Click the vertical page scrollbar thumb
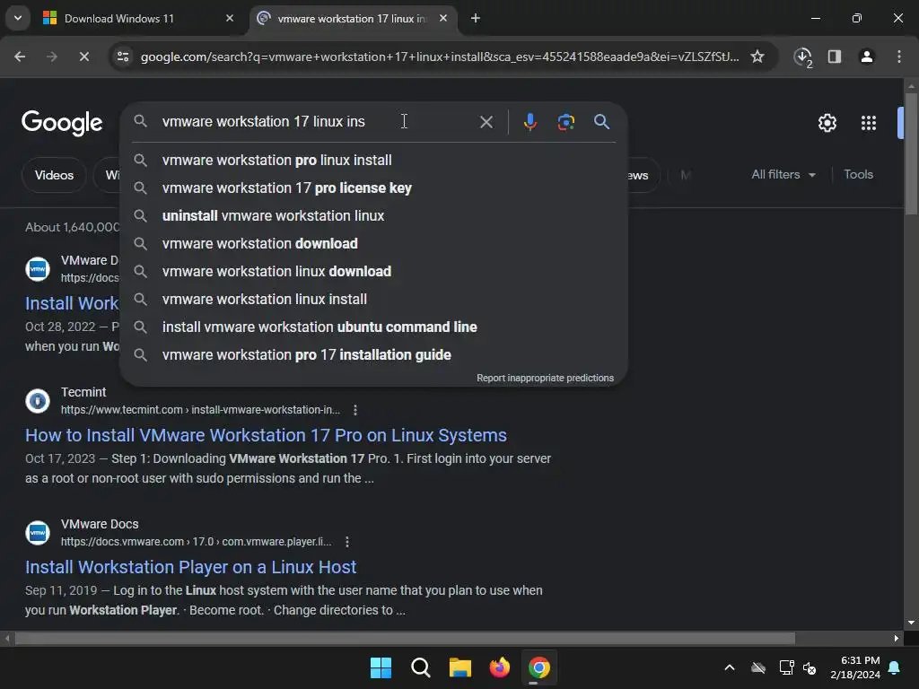This screenshot has width=919, height=689. pyautogui.click(x=911, y=153)
